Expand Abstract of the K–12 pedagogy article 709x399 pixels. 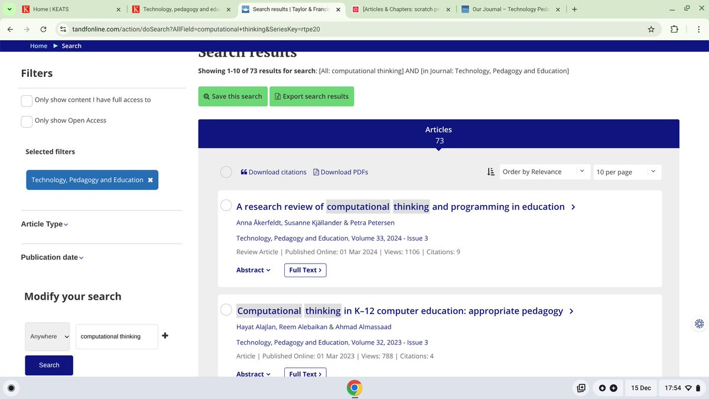click(253, 374)
